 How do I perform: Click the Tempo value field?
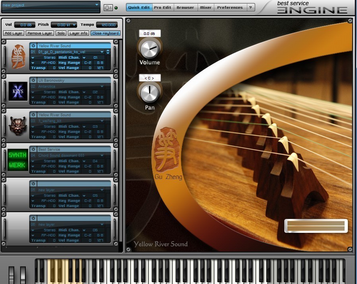click(x=107, y=25)
